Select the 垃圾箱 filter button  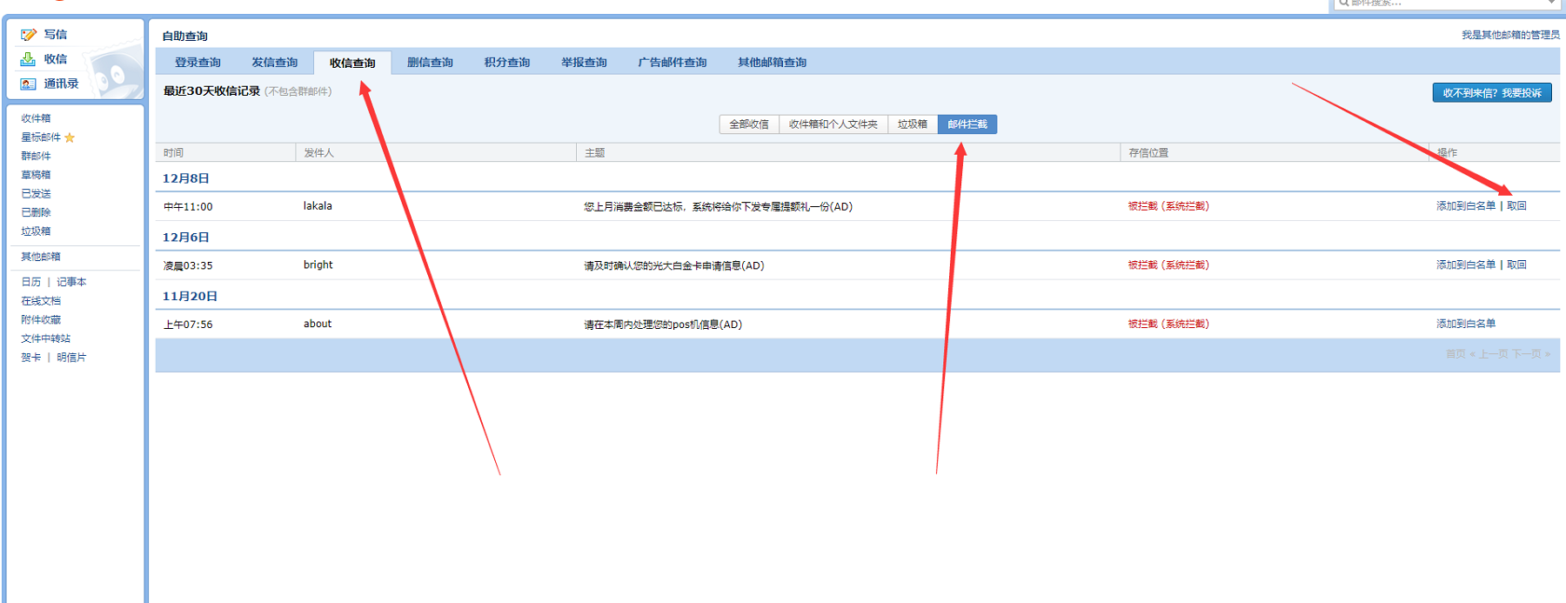[912, 124]
